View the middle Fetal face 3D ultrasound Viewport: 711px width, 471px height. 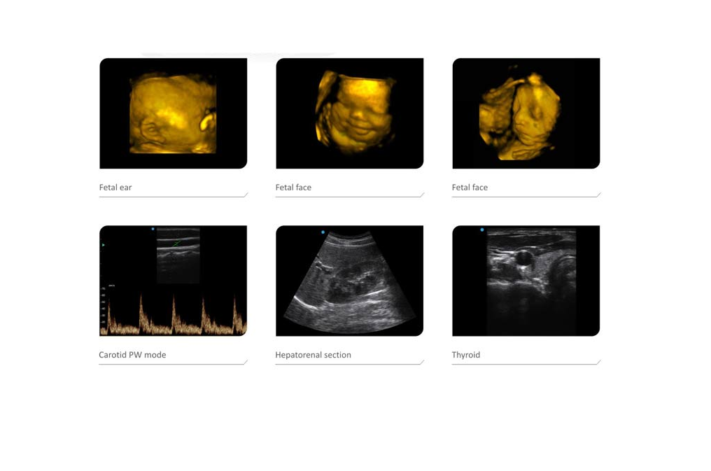349,113
